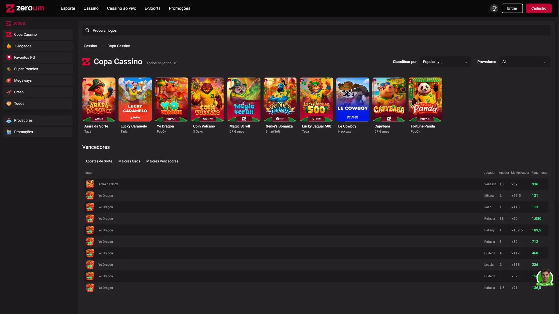This screenshot has height=314, width=559.
Task: Click the Todos sidebar icon
Action: pos(9,104)
